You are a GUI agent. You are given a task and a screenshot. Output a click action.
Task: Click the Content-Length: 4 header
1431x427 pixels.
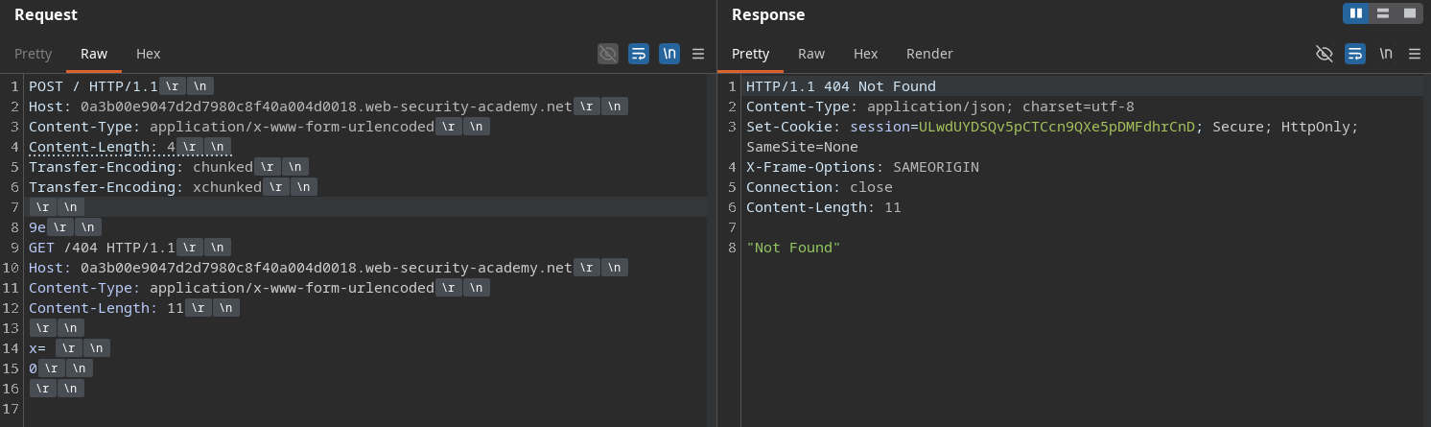[x=103, y=147]
